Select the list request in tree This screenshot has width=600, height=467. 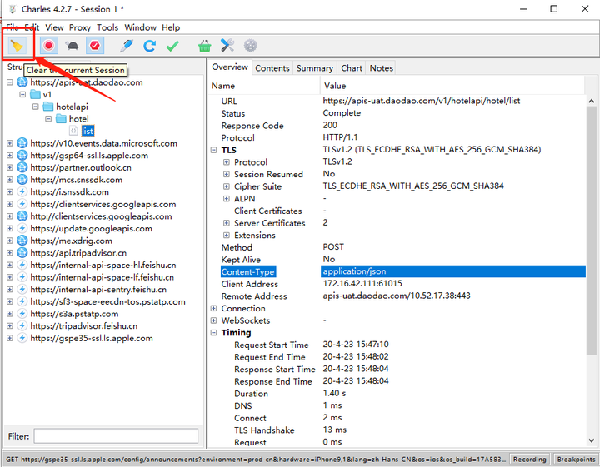click(x=87, y=131)
